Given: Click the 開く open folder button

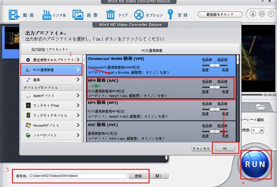Looking at the screenshot, I should click(159, 176).
